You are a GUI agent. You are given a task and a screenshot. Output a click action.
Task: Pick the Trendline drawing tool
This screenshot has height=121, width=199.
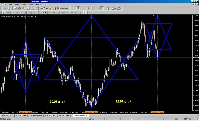click(x=22, y=12)
